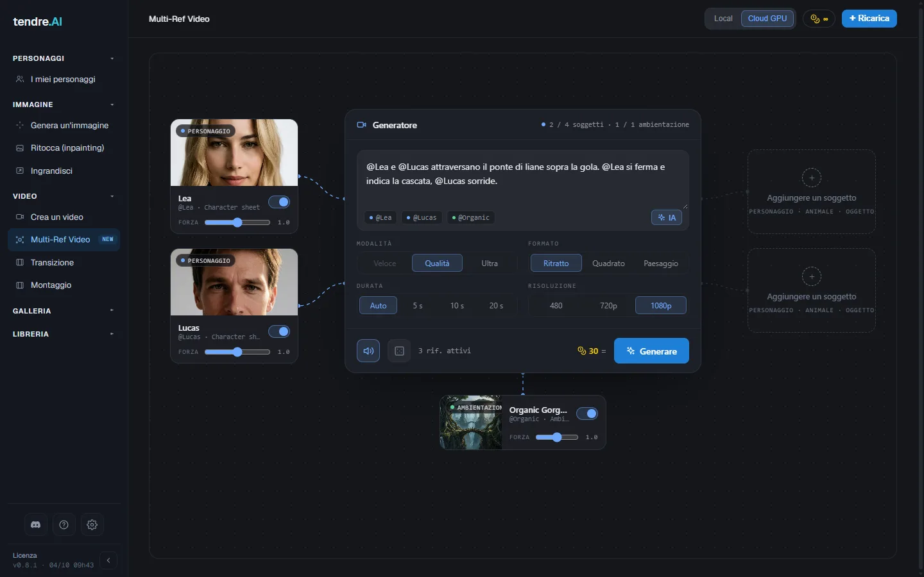924x577 pixels.
Task: Click the plus circle in first empty subject slot
Action: (x=812, y=178)
